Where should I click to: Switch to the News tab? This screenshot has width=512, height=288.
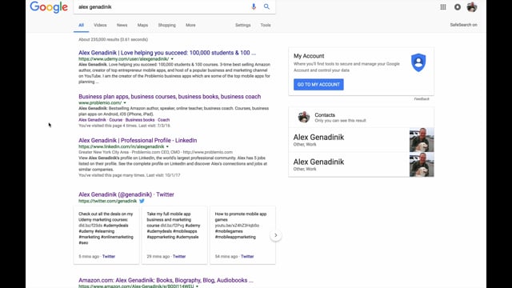tap(122, 25)
